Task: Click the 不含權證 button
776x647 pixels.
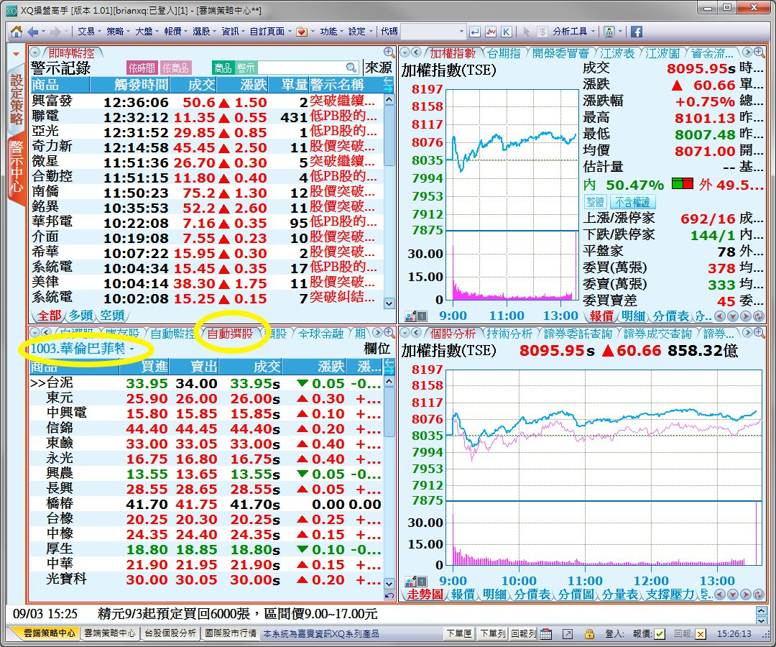Action: tap(632, 202)
